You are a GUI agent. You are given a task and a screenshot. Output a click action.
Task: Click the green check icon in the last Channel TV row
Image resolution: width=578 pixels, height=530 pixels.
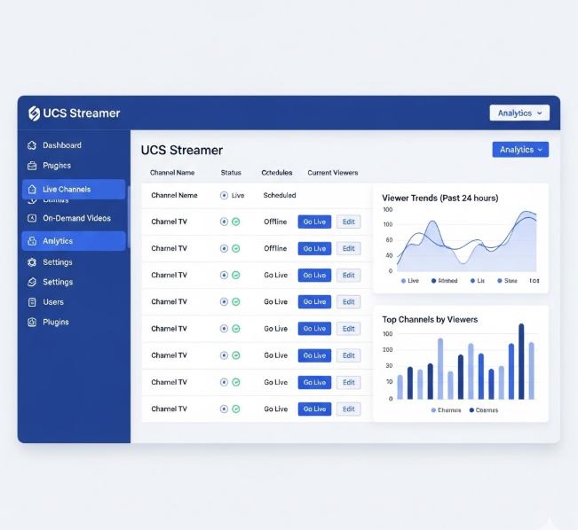236,409
